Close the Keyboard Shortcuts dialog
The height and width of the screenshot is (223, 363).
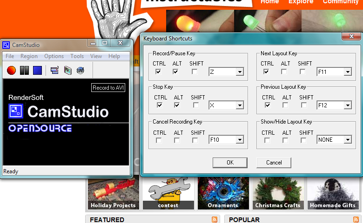(x=351, y=36)
